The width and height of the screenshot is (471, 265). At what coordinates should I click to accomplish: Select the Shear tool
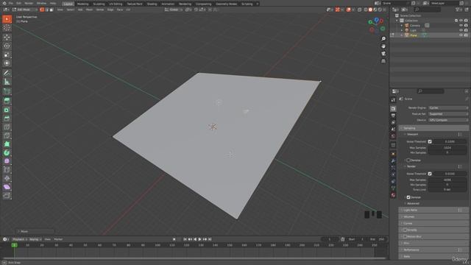pos(7,187)
